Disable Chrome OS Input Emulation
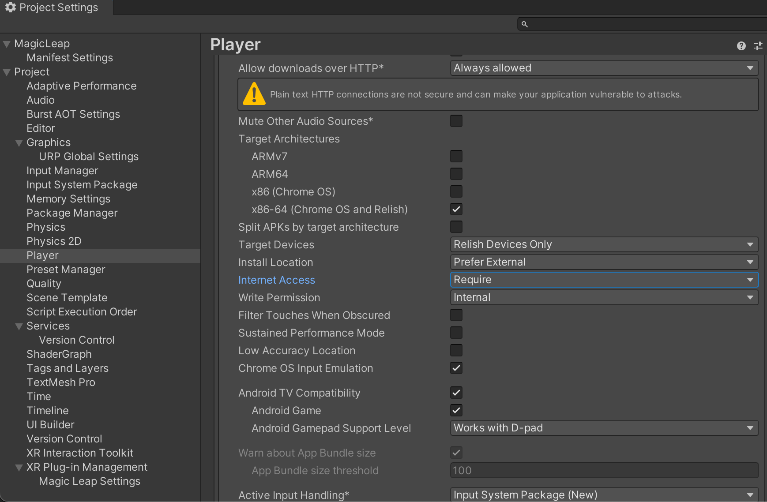The height and width of the screenshot is (502, 767). tap(456, 368)
